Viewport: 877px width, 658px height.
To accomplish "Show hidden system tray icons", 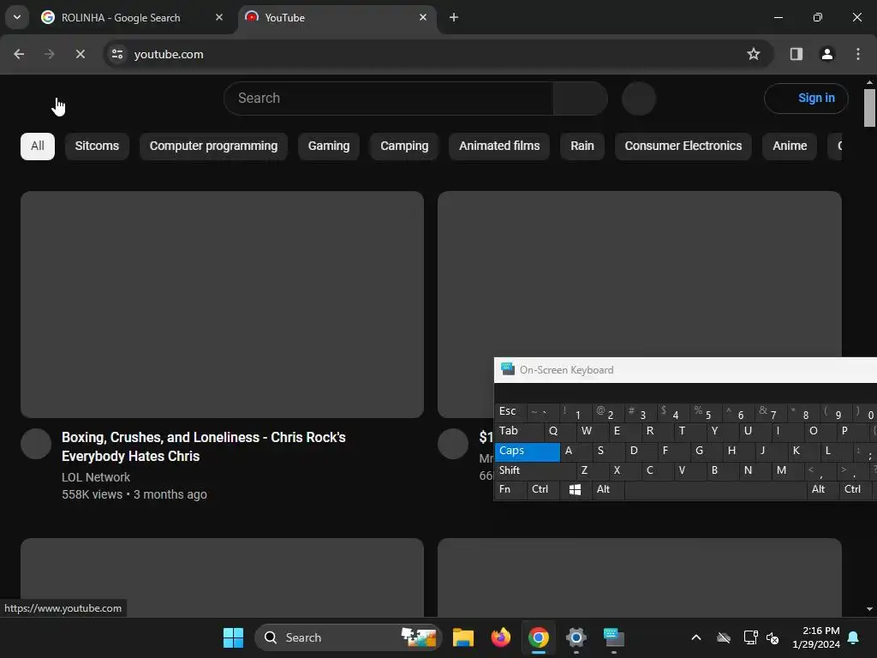I will pyautogui.click(x=695, y=637).
